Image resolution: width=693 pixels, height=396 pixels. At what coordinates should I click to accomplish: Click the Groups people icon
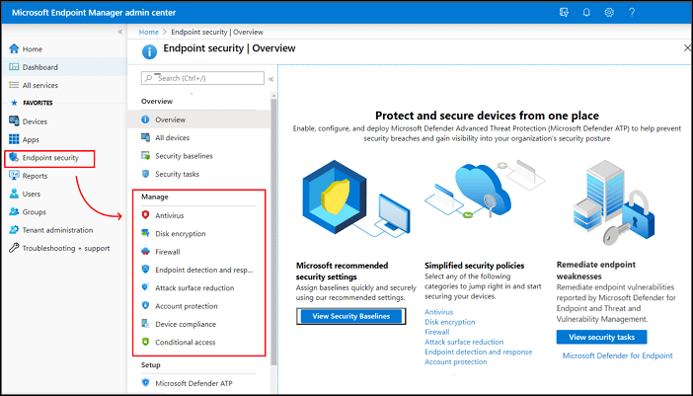click(x=14, y=211)
